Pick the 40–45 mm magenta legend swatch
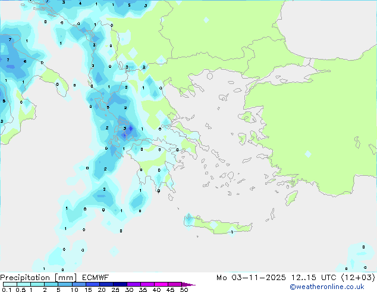 click(x=161, y=284)
